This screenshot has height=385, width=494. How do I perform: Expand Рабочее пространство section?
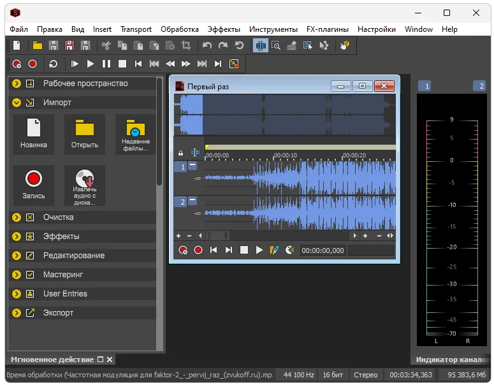[x=17, y=84]
